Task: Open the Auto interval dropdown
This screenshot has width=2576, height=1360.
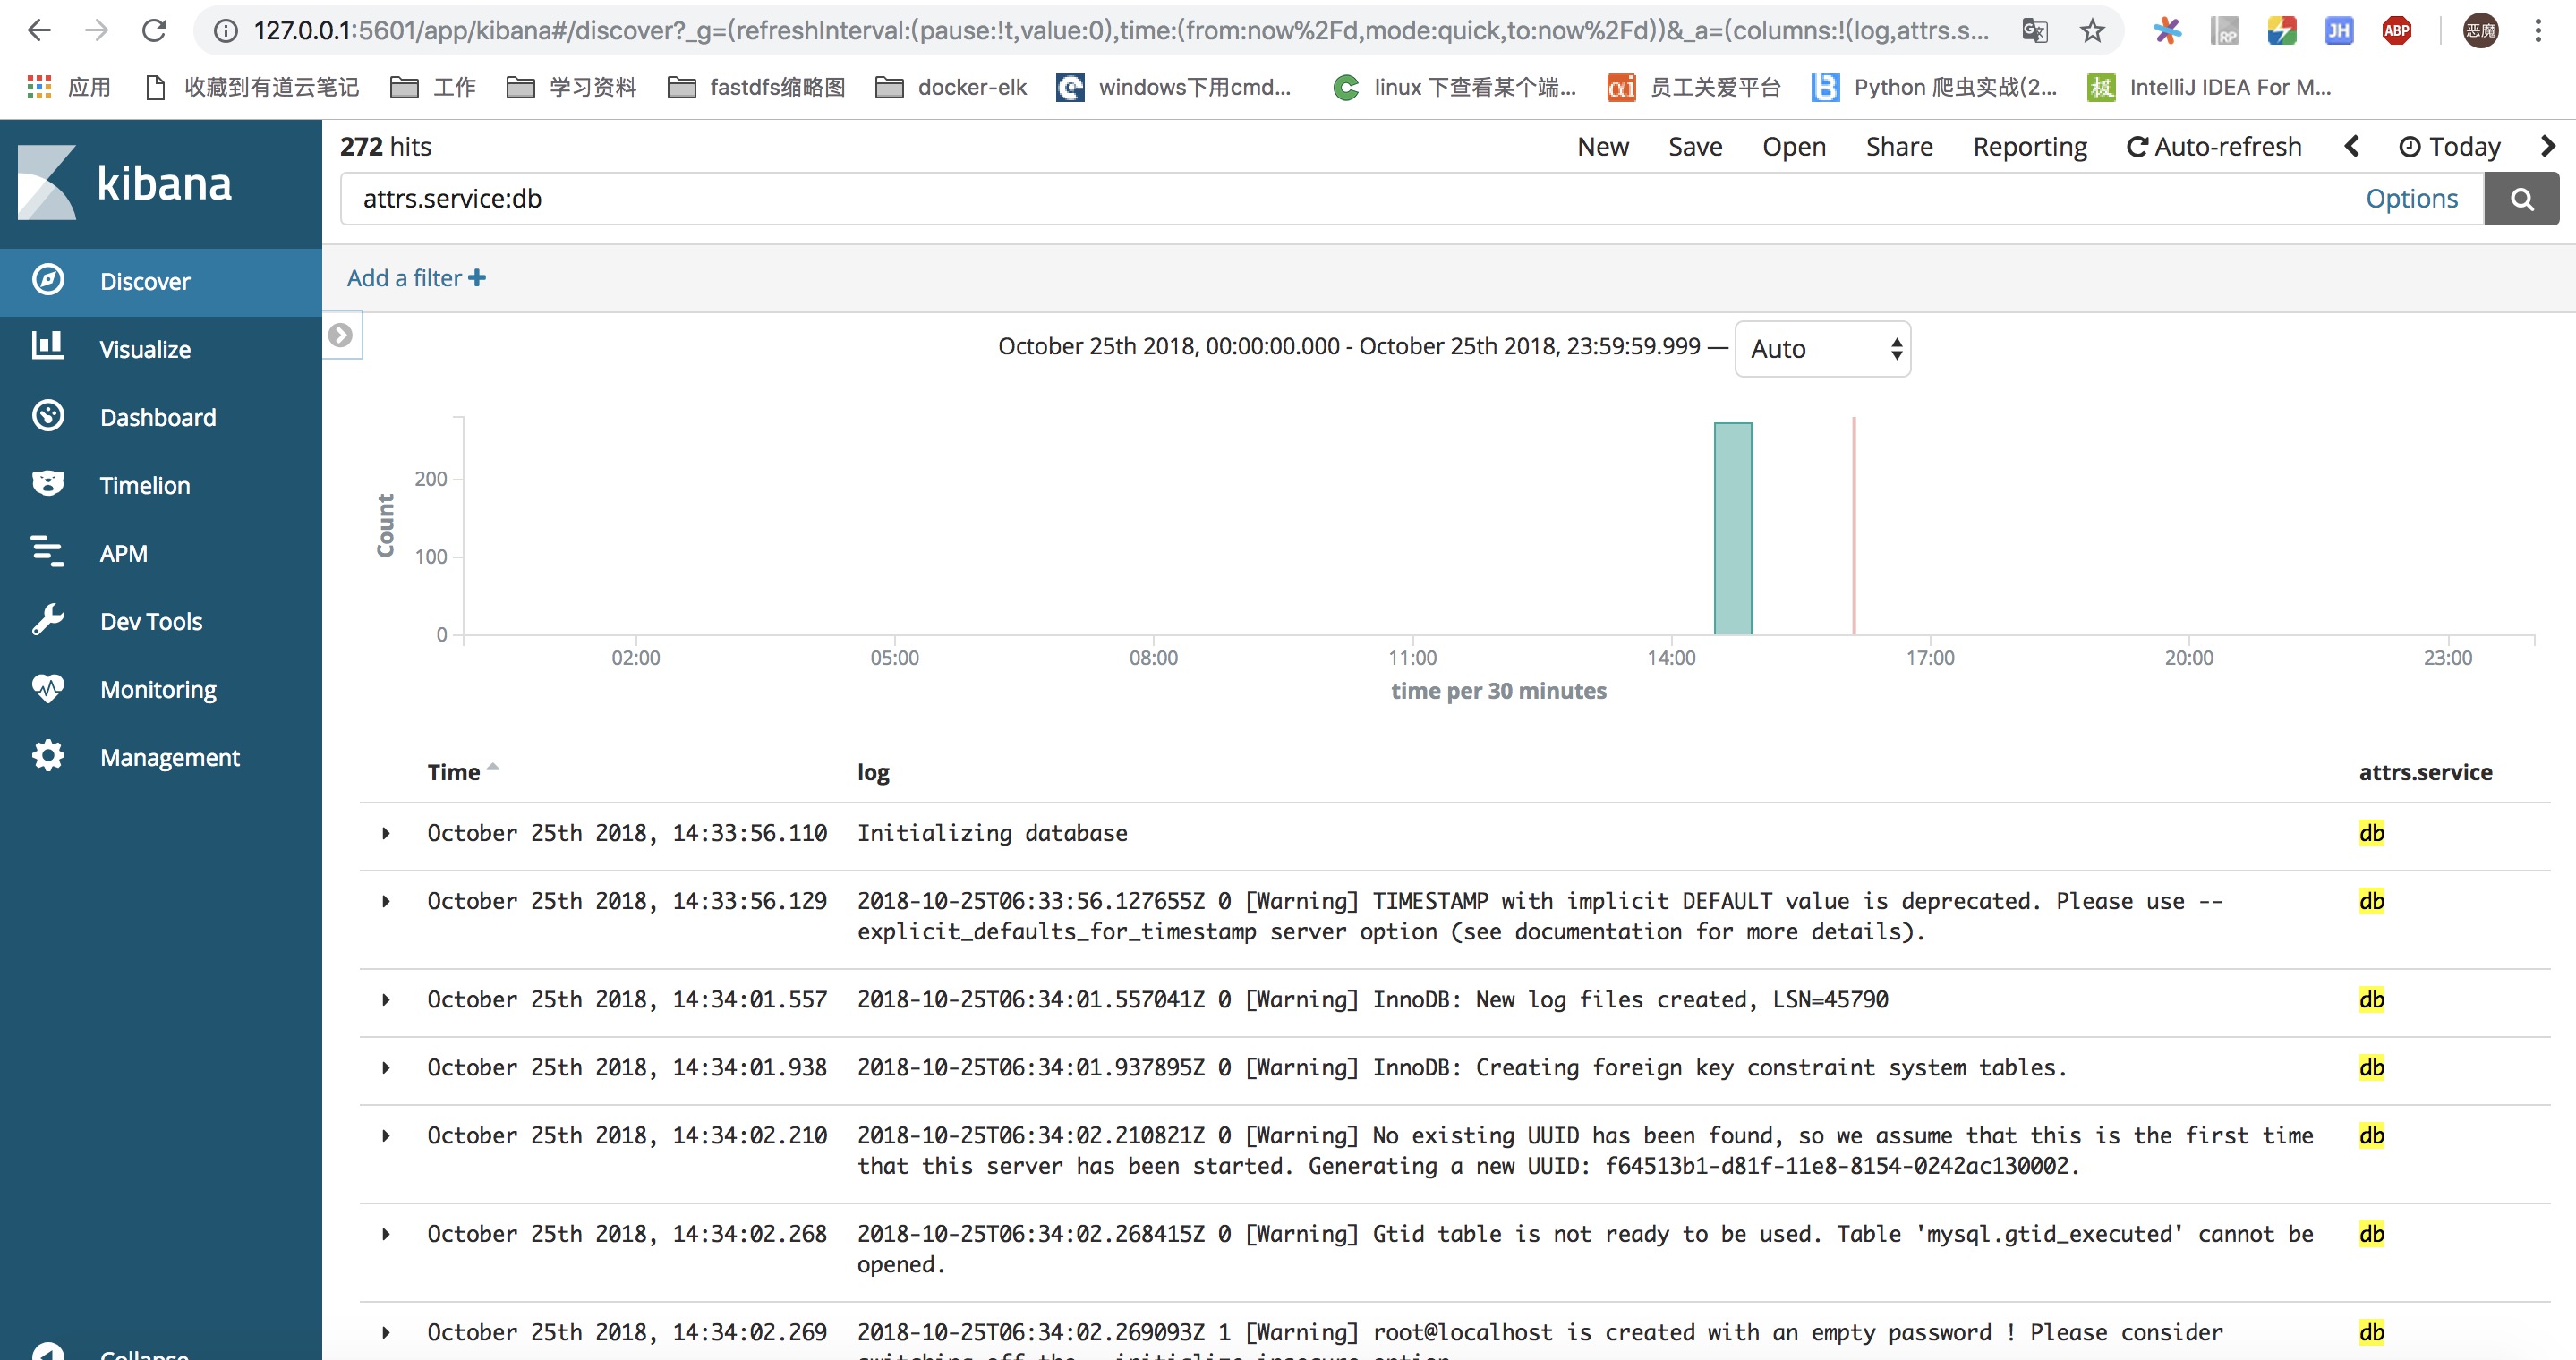Action: click(x=1822, y=349)
